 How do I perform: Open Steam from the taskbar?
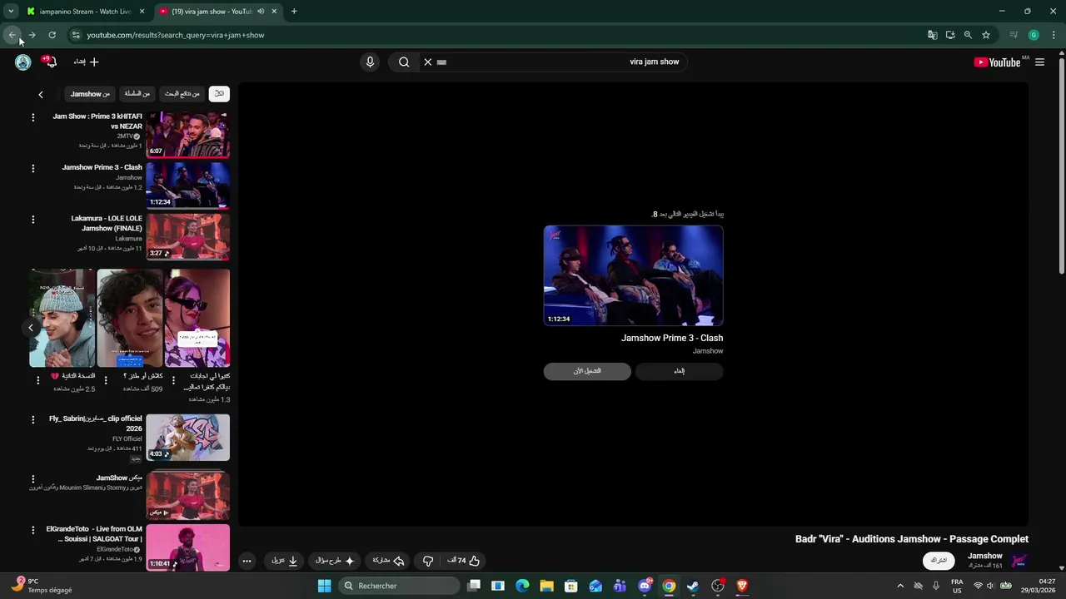[692, 586]
